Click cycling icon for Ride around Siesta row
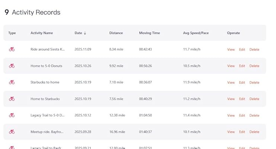 12,49
